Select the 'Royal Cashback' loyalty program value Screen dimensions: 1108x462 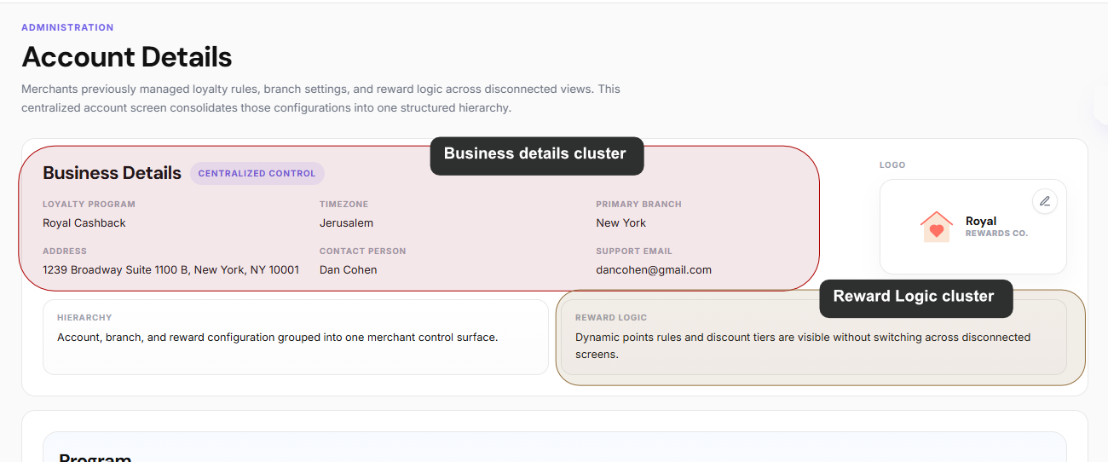84,222
